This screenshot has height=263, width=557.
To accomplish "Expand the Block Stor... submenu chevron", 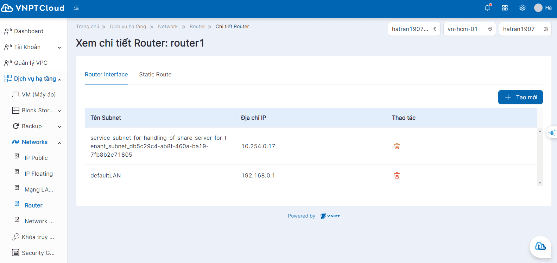I will (x=59, y=111).
